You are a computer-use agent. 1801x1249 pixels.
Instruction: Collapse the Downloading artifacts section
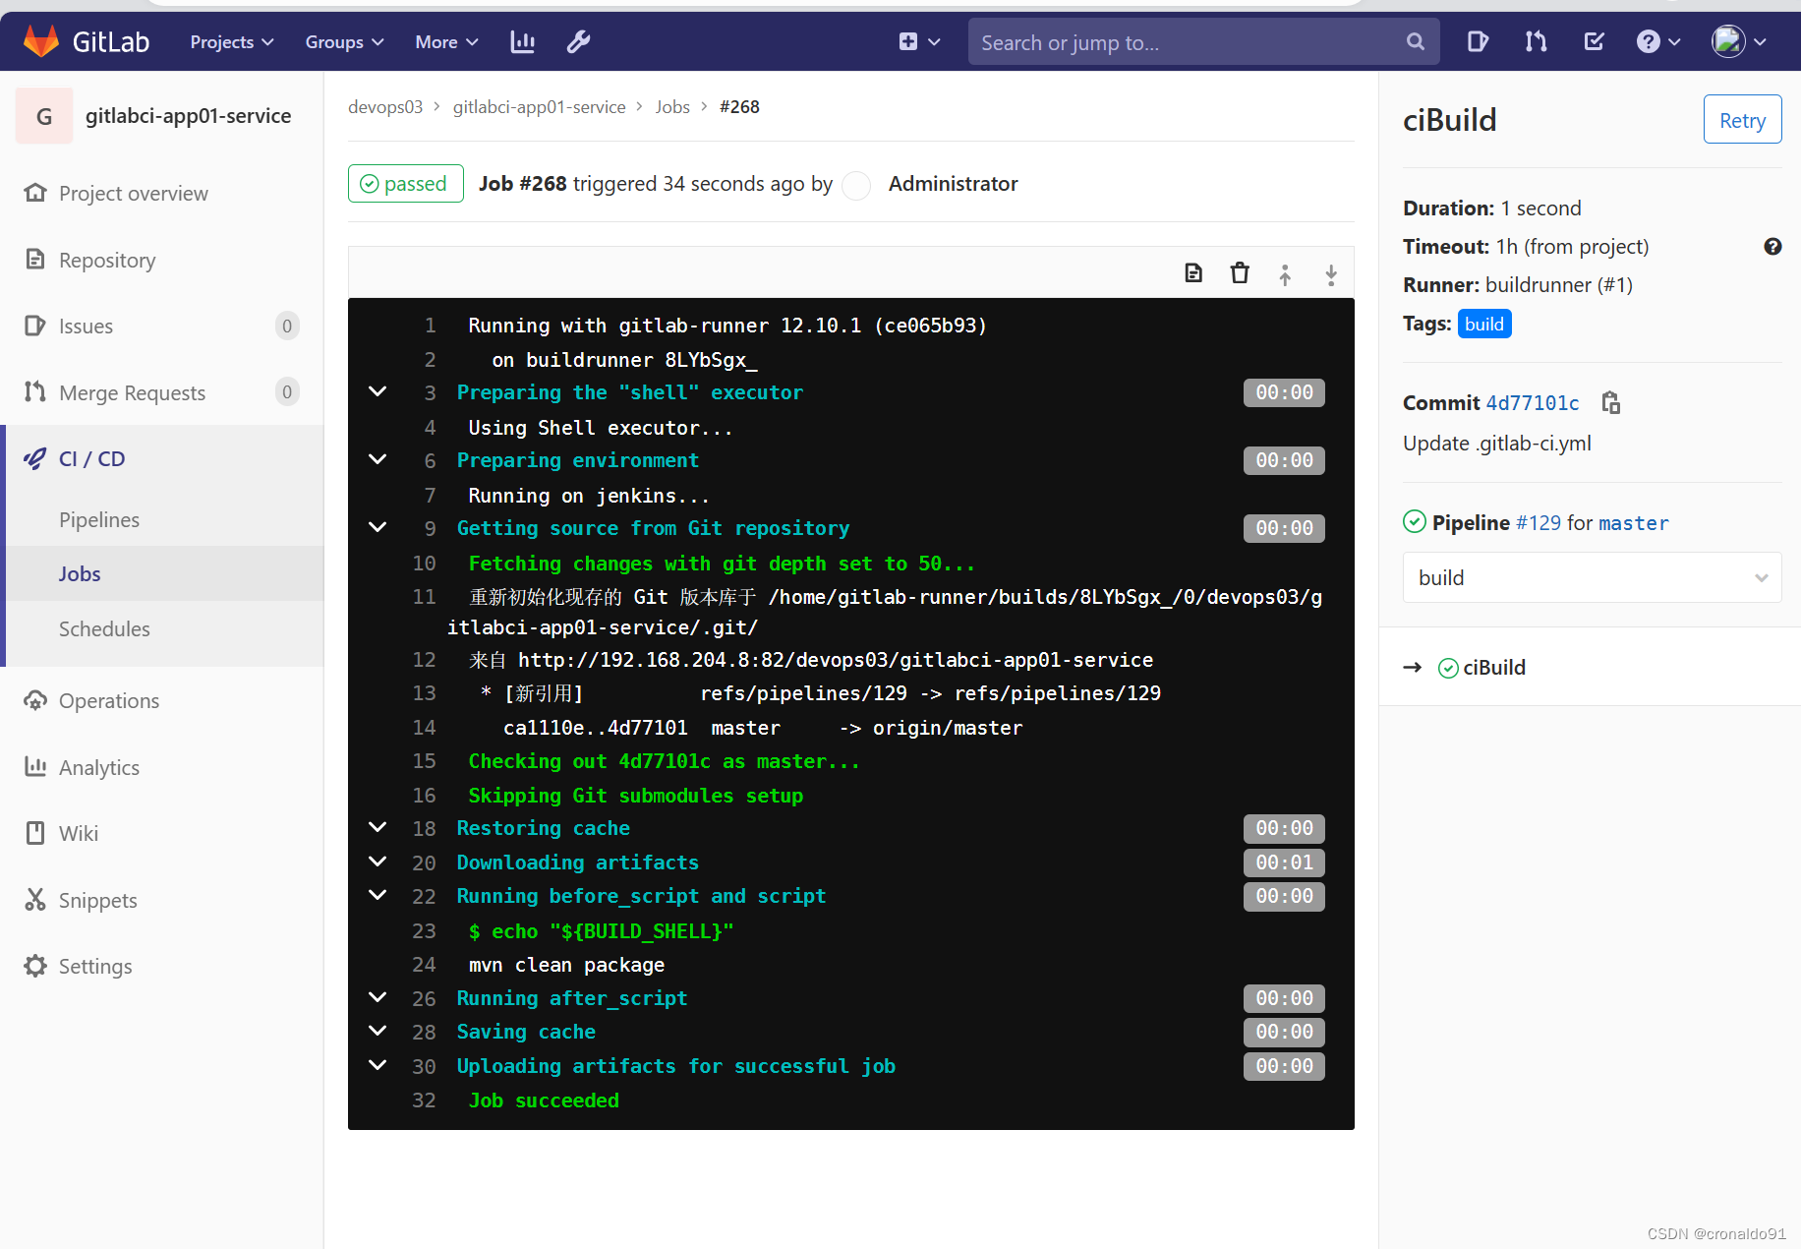(378, 862)
